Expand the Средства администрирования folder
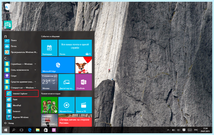The height and width of the screenshot is (135, 214). pos(21,82)
